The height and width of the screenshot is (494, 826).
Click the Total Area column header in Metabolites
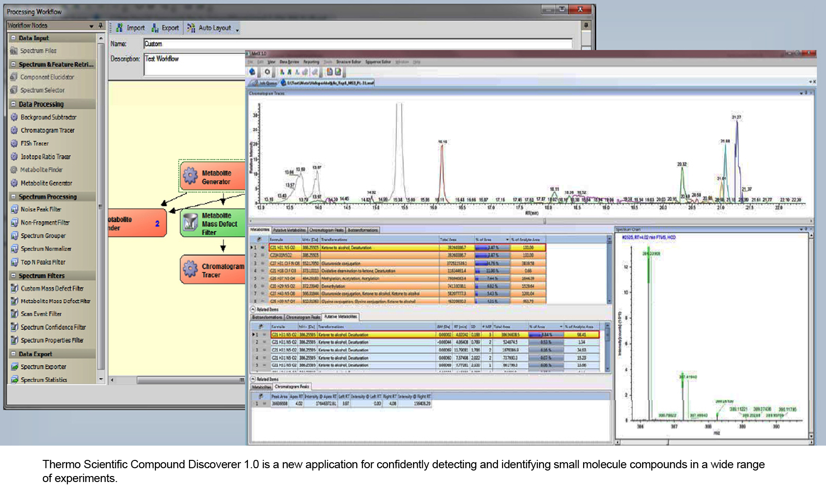click(456, 240)
